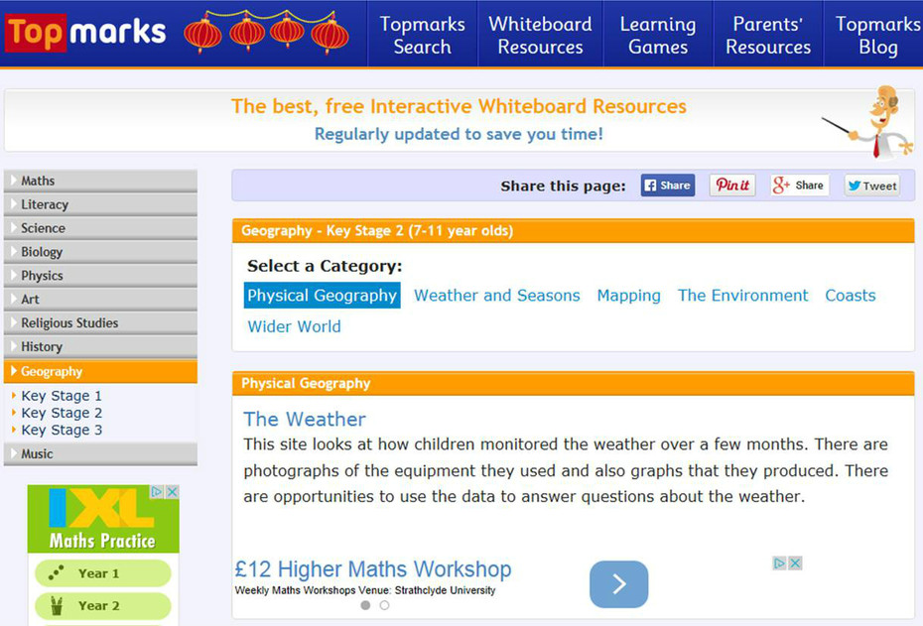Image resolution: width=923 pixels, height=626 pixels.
Task: Click the blue arrow button in ad
Action: coord(618,583)
